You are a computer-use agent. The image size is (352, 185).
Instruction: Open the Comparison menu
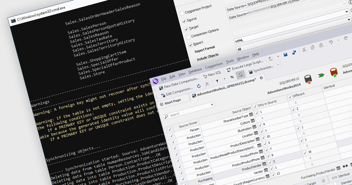tap(214, 65)
